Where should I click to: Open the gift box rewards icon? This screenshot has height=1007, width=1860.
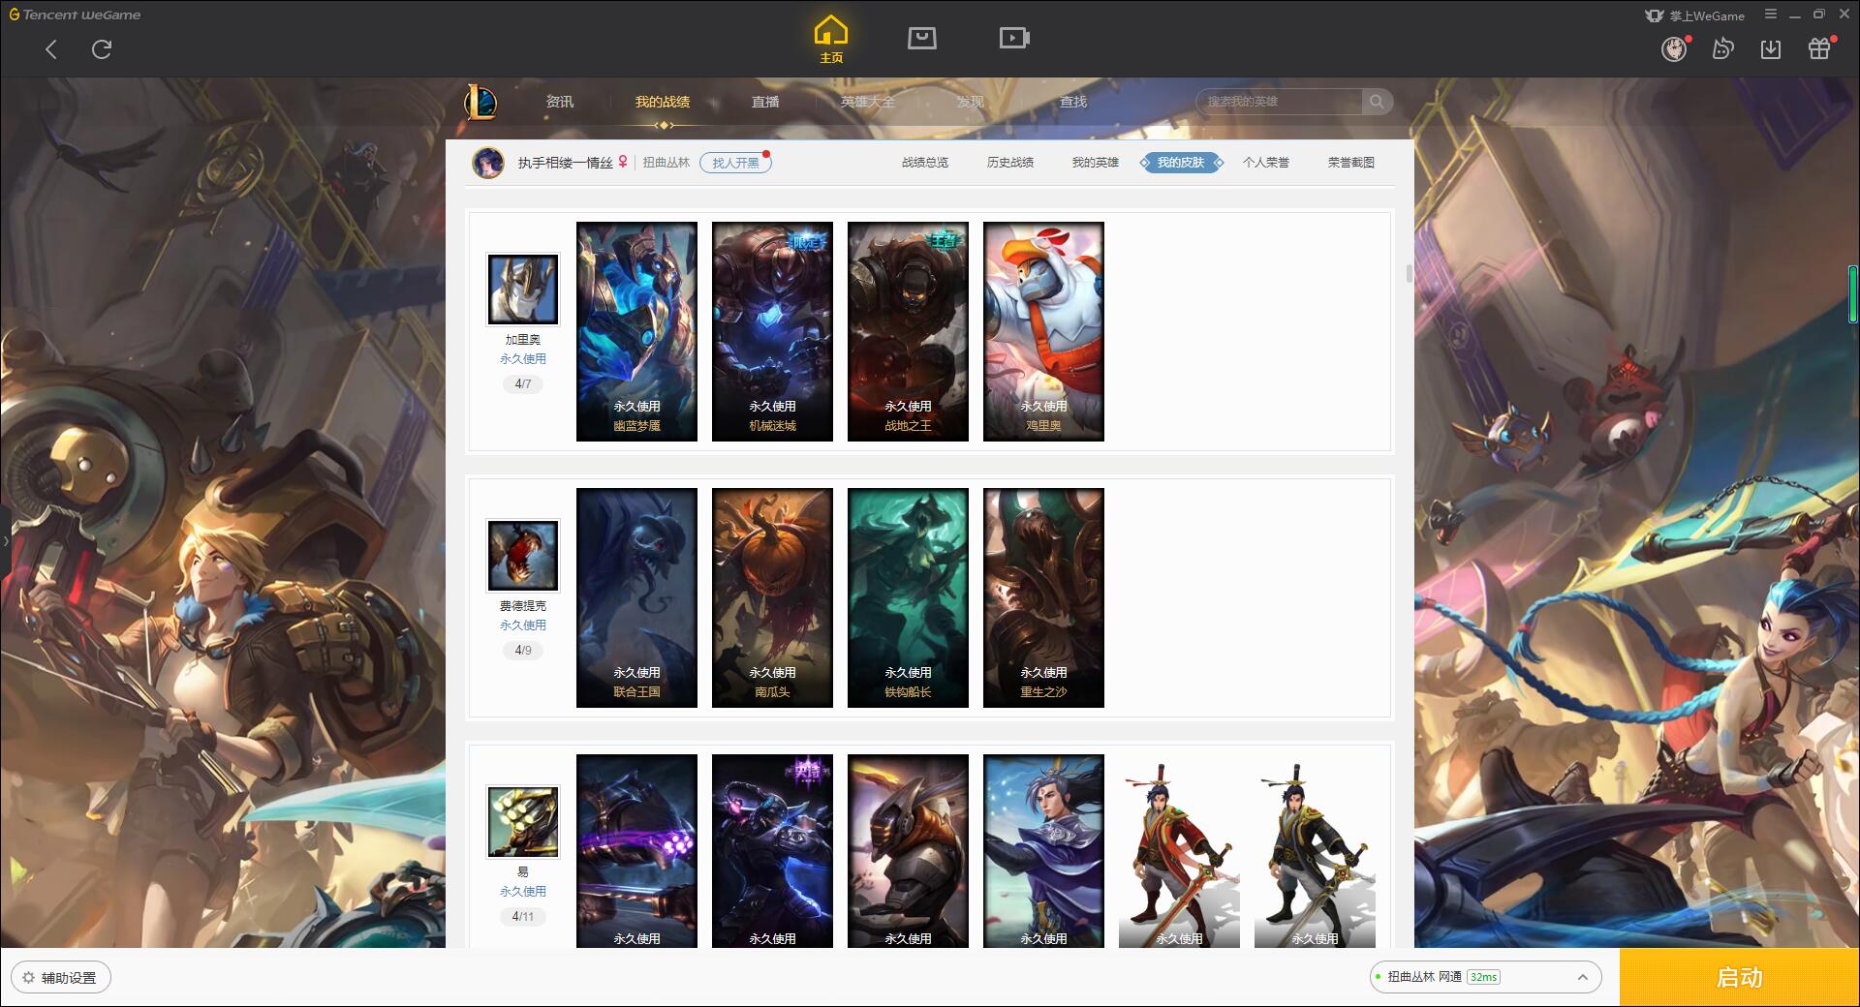[x=1819, y=48]
